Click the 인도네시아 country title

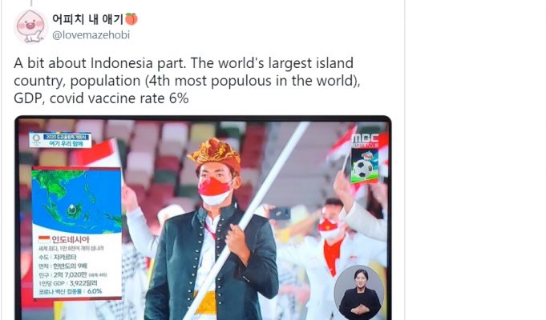pyautogui.click(x=71, y=239)
